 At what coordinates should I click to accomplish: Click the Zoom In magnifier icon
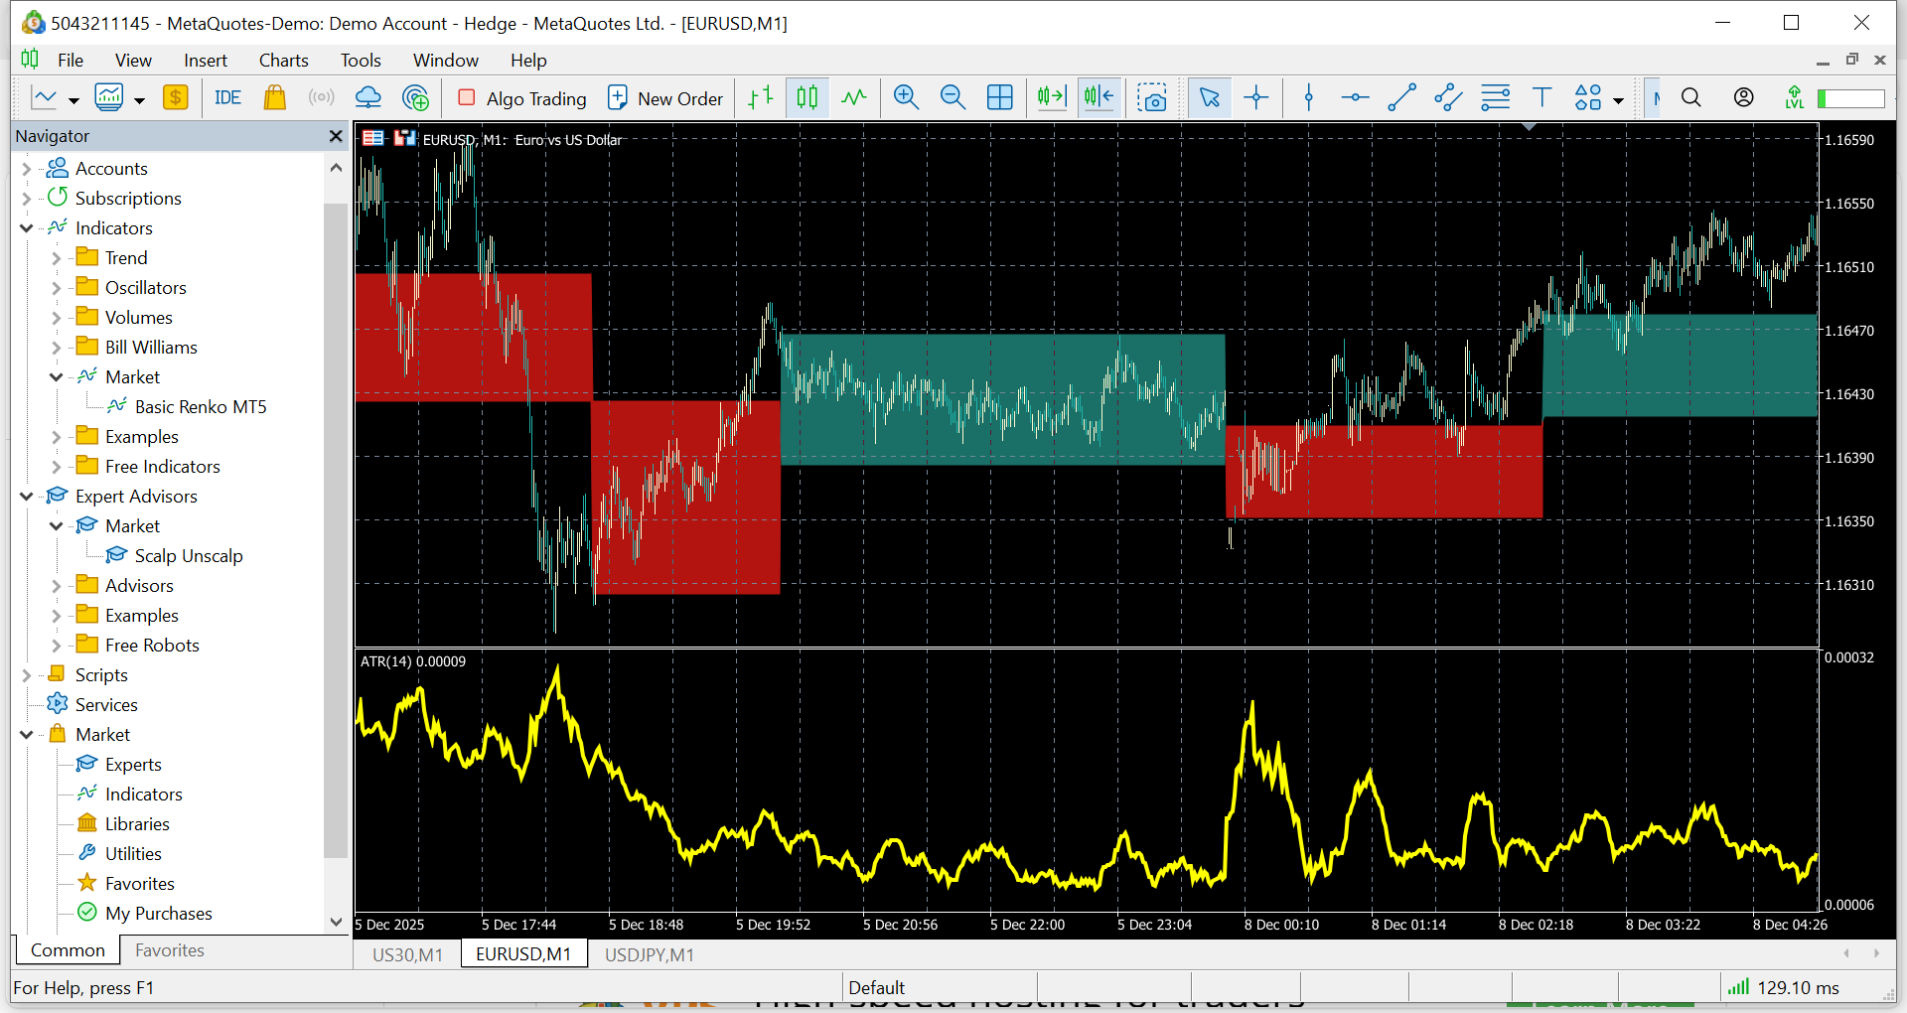[x=905, y=97]
